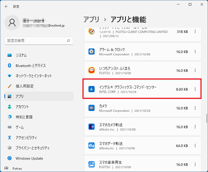Click the 時刻と言語 clock globe icon
208x172 pixels.
pyautogui.click(x=9, y=117)
